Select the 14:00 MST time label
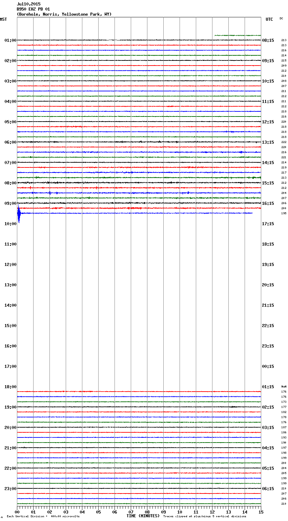Screen dimensions: 288x521 (x=11, y=305)
